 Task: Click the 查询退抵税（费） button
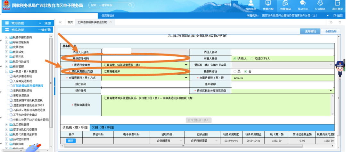pos(199,120)
